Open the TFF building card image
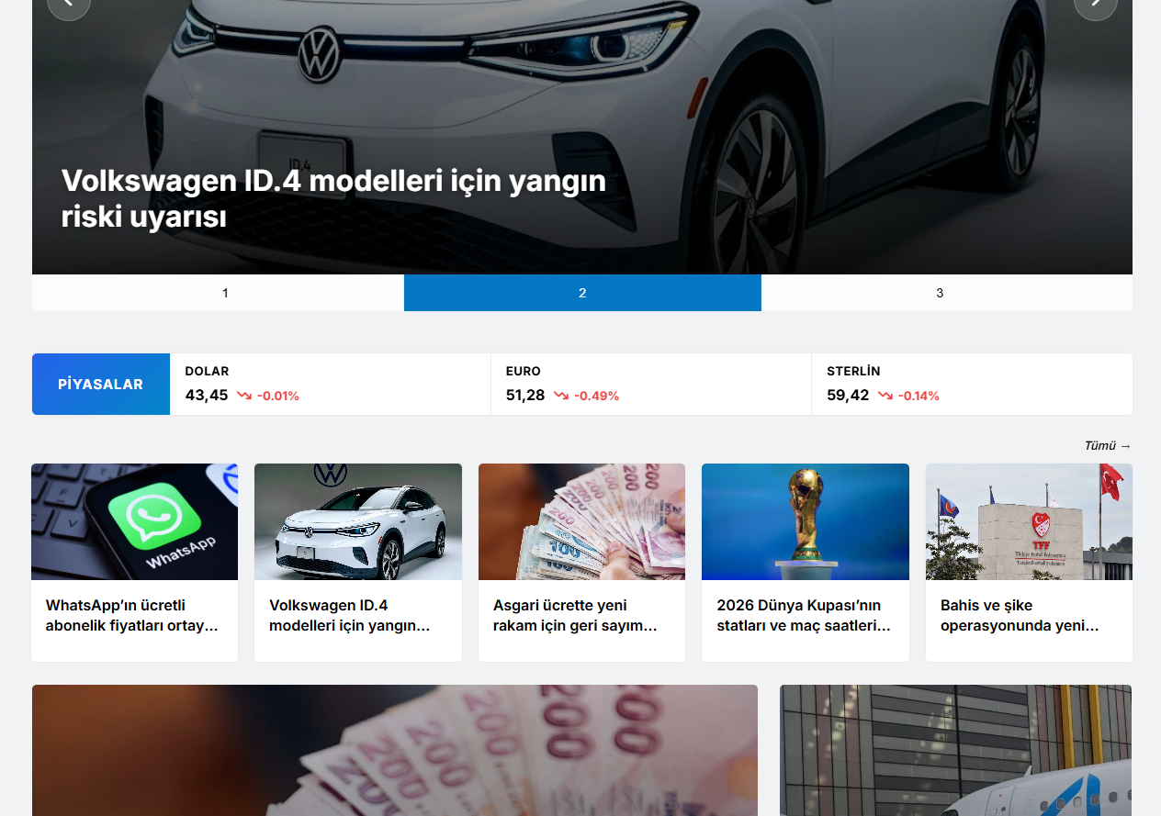This screenshot has height=816, width=1161. coord(1029,521)
